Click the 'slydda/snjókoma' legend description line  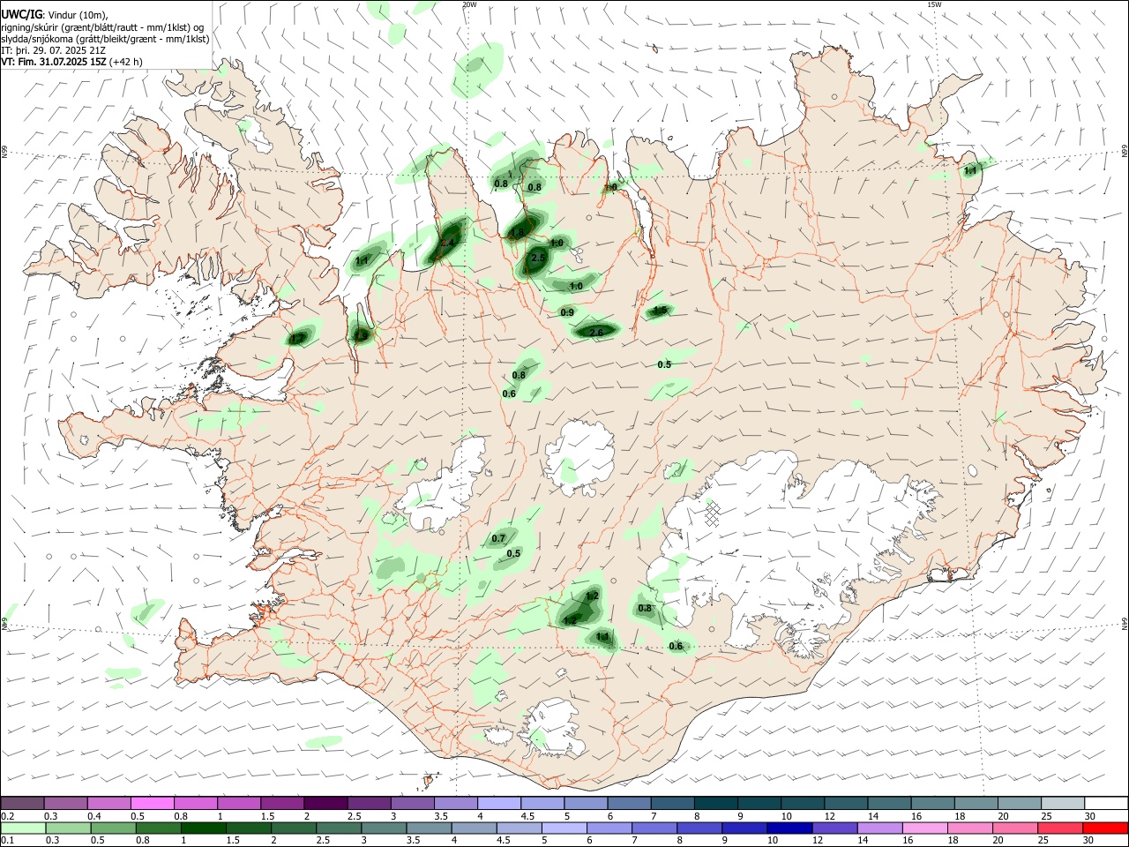pyautogui.click(x=105, y=39)
